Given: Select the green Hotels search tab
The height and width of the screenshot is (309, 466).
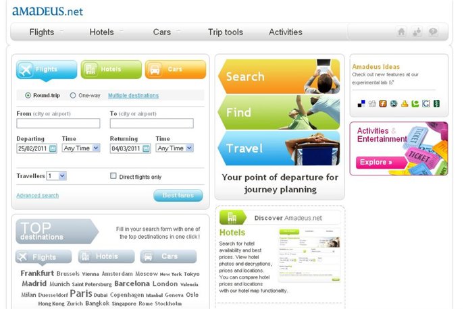Looking at the screenshot, I should (111, 69).
